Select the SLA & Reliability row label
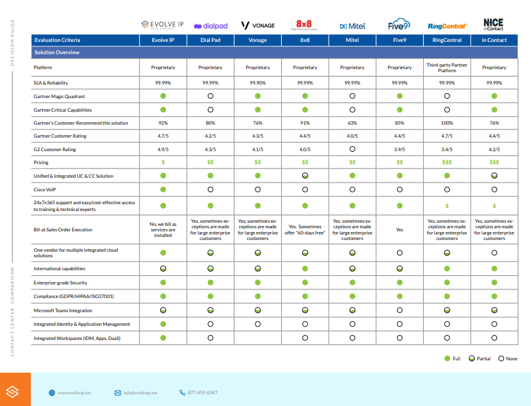This screenshot has width=531, height=406. click(51, 83)
